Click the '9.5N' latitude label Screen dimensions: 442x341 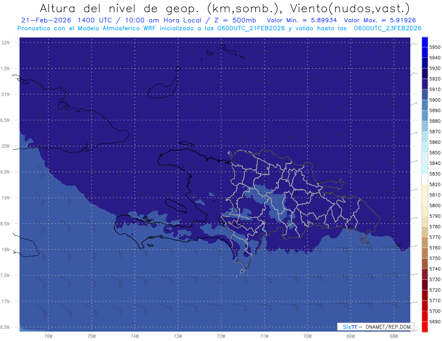coord(6,172)
